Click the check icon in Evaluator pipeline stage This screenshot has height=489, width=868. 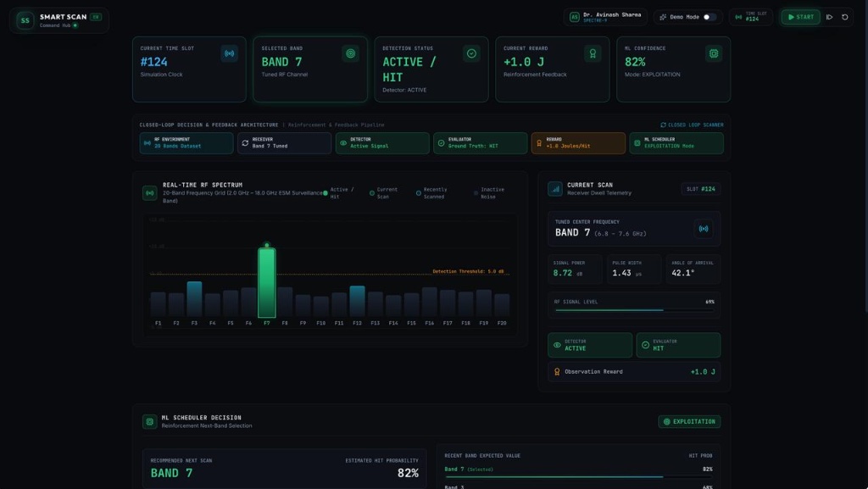(441, 142)
